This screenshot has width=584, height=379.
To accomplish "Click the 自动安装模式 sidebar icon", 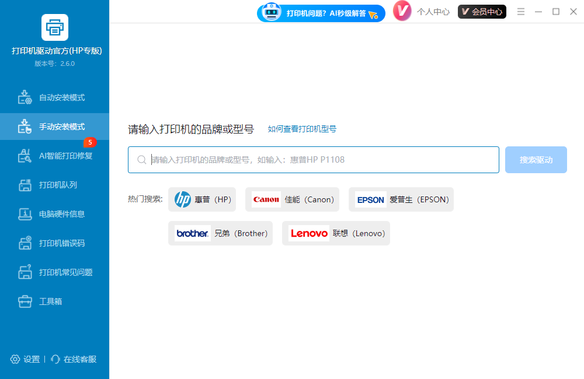I will tap(25, 97).
